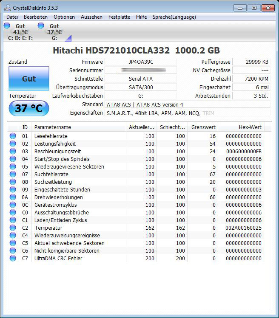Click the ID column header
This screenshot has height=318, width=279.
[25, 127]
